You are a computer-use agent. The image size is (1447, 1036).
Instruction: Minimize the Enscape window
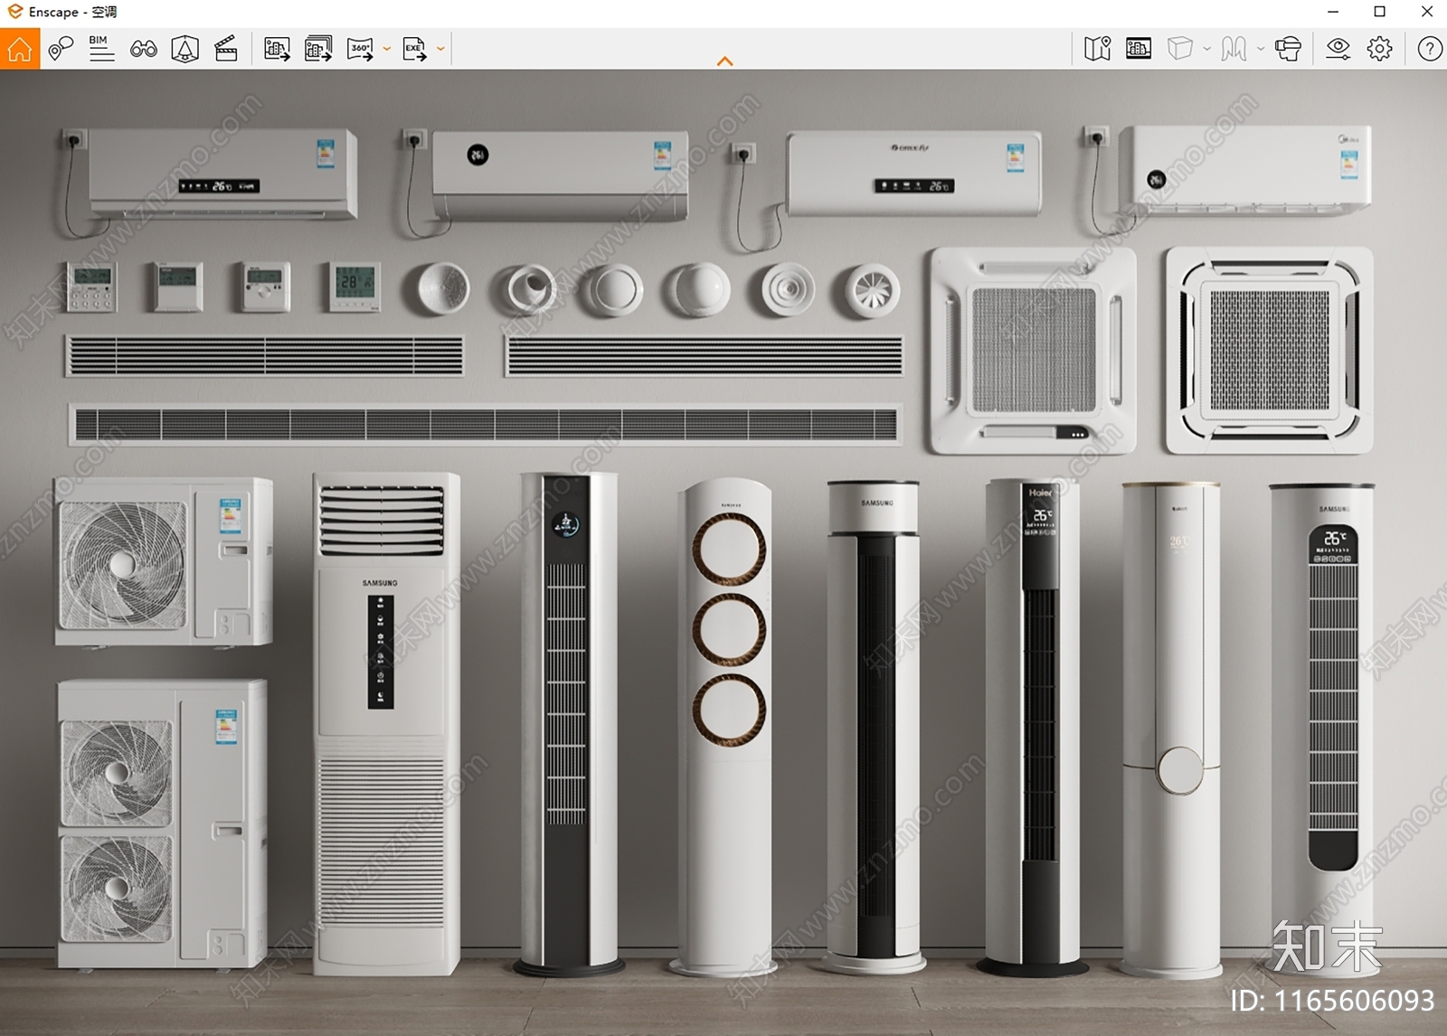[x=1333, y=12]
